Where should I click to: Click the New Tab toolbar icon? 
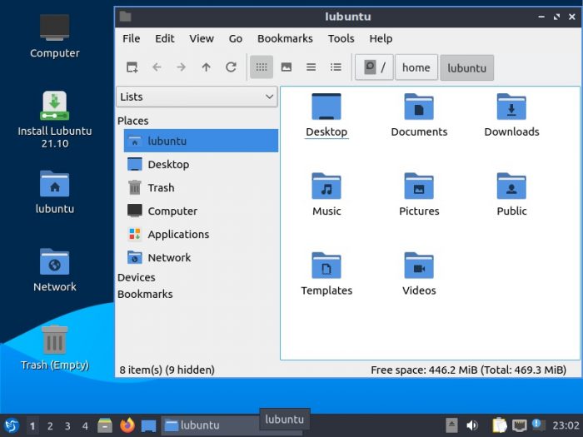[132, 67]
